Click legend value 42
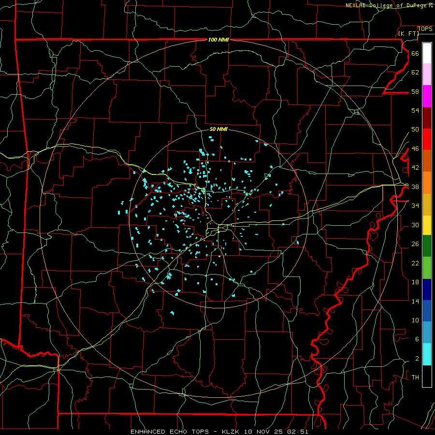Viewport: 435px width, 435px height. (415, 167)
